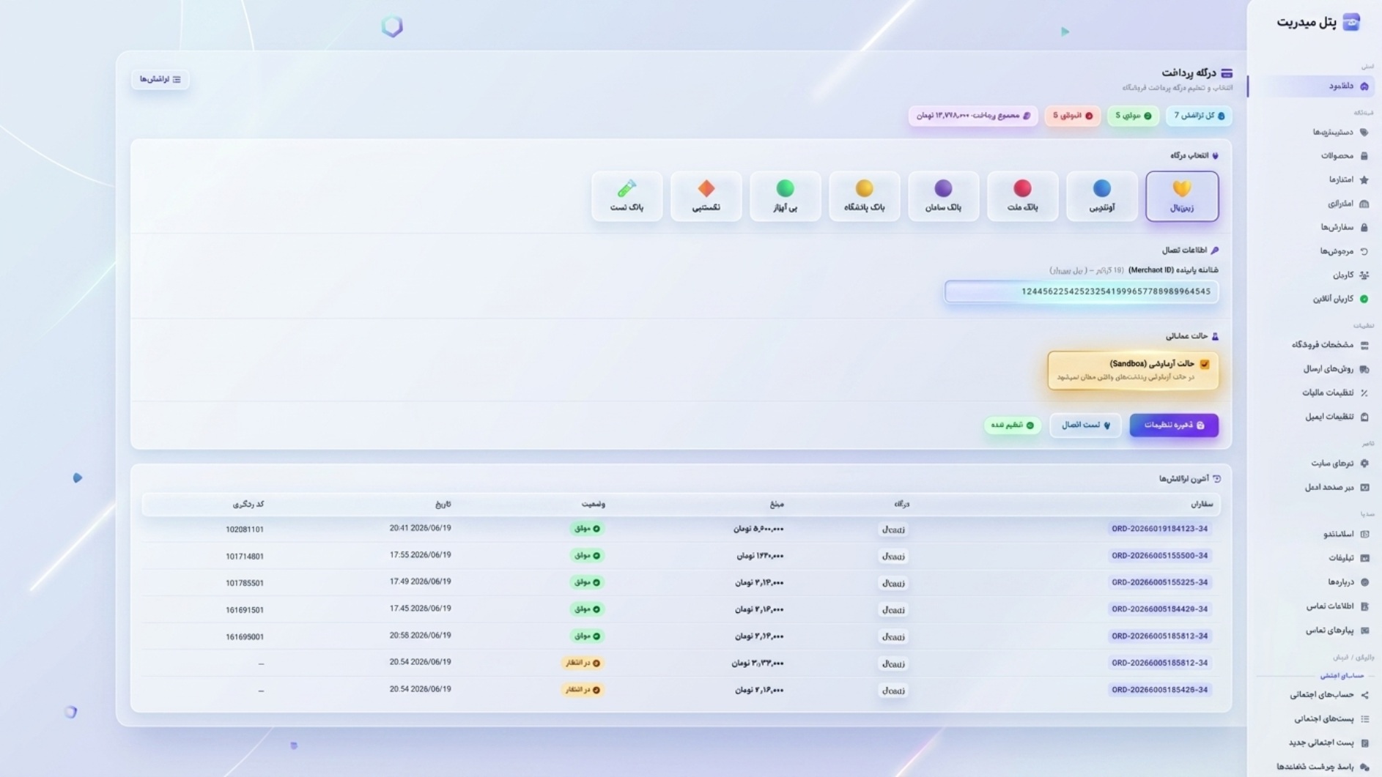Click the flask icon beside operation mode heading
Image resolution: width=1382 pixels, height=777 pixels.
(x=1214, y=336)
